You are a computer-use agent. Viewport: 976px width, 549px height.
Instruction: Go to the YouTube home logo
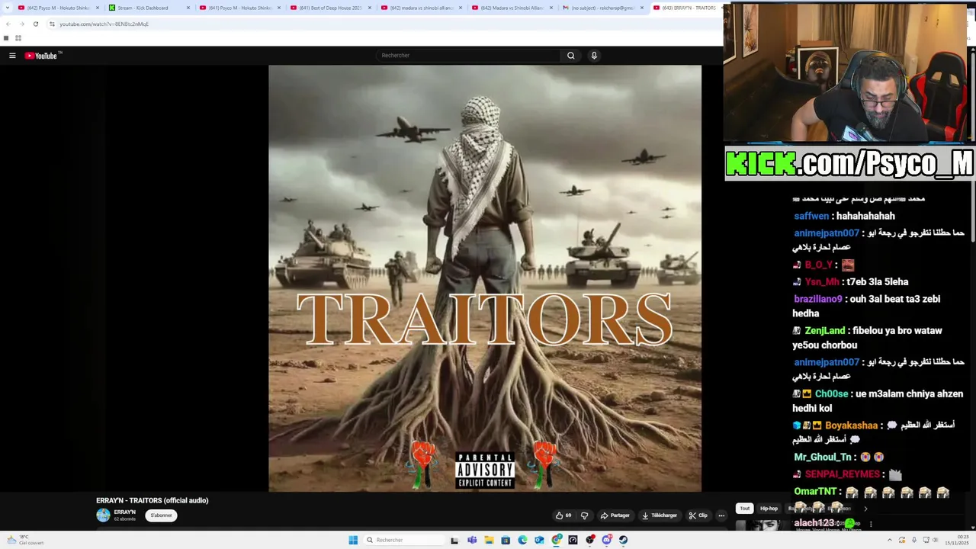click(43, 56)
